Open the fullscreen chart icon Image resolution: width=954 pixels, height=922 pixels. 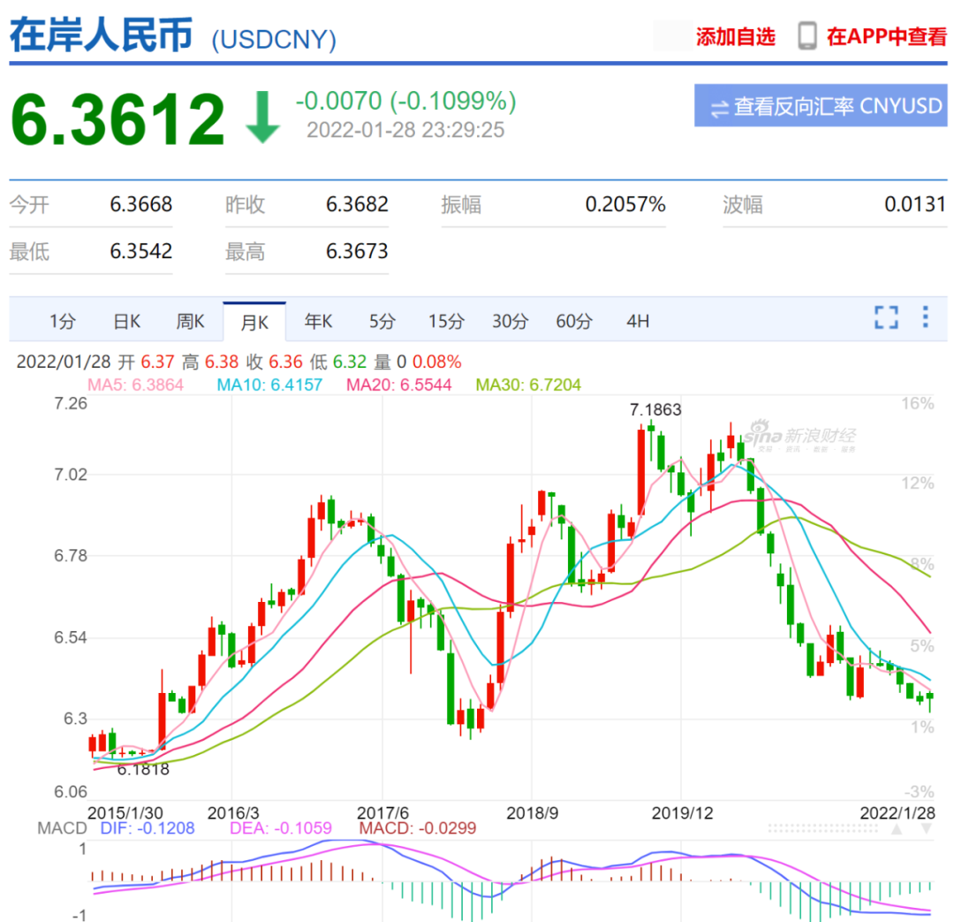pyautogui.click(x=886, y=317)
